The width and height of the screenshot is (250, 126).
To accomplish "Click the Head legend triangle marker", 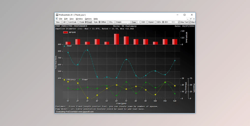I will point(64,46).
